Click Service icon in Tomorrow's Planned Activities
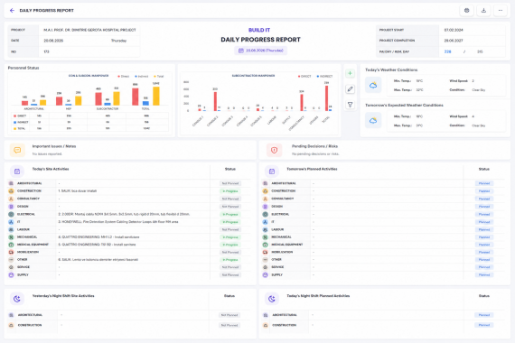The width and height of the screenshot is (515, 343). 266,267
